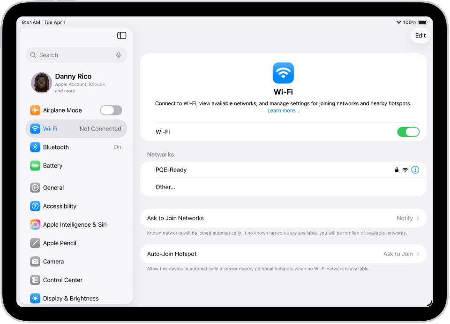The width and height of the screenshot is (450, 324).
Task: Tap the Bluetooth icon in the sidebar
Action: click(x=35, y=147)
